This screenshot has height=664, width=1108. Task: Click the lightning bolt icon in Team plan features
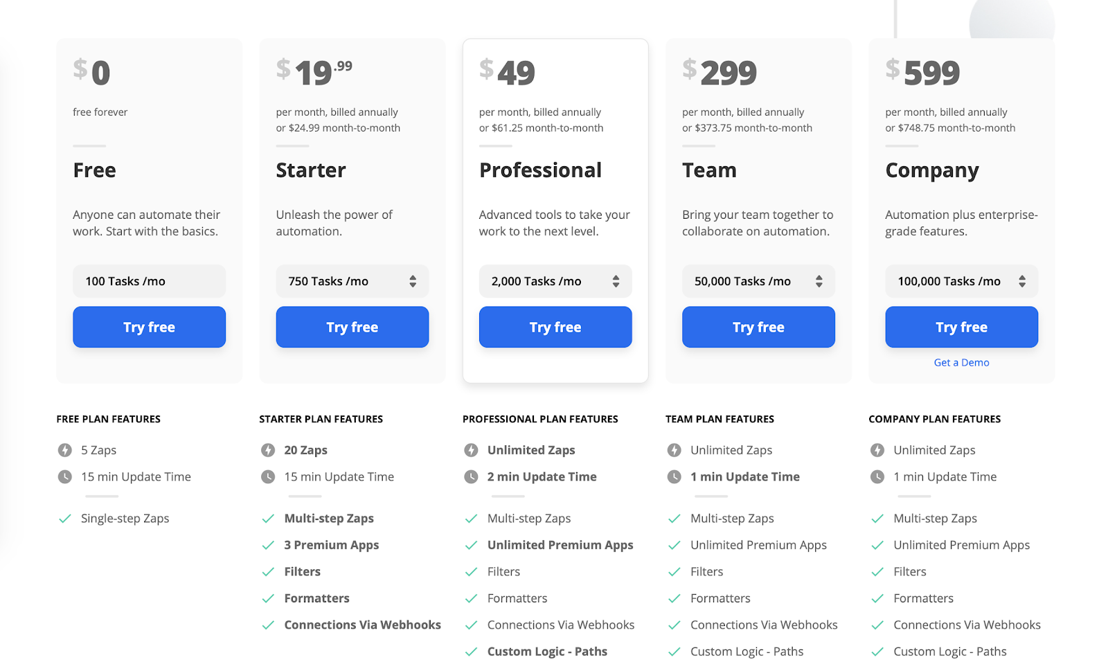674,450
